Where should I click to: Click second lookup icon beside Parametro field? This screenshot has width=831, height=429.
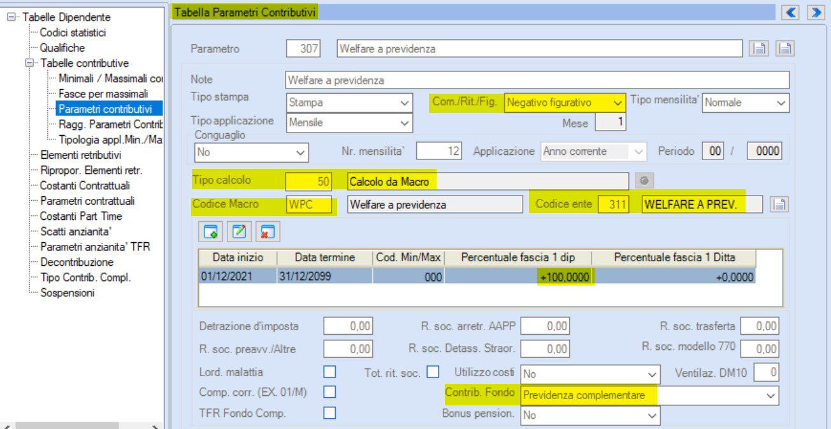[x=785, y=48]
